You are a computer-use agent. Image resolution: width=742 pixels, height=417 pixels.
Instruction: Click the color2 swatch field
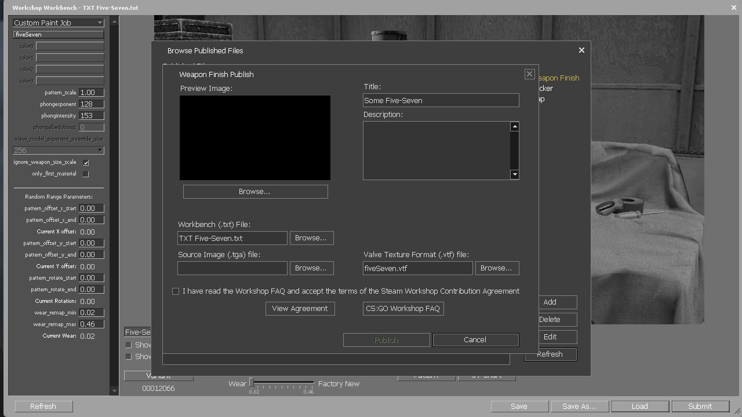(70, 69)
